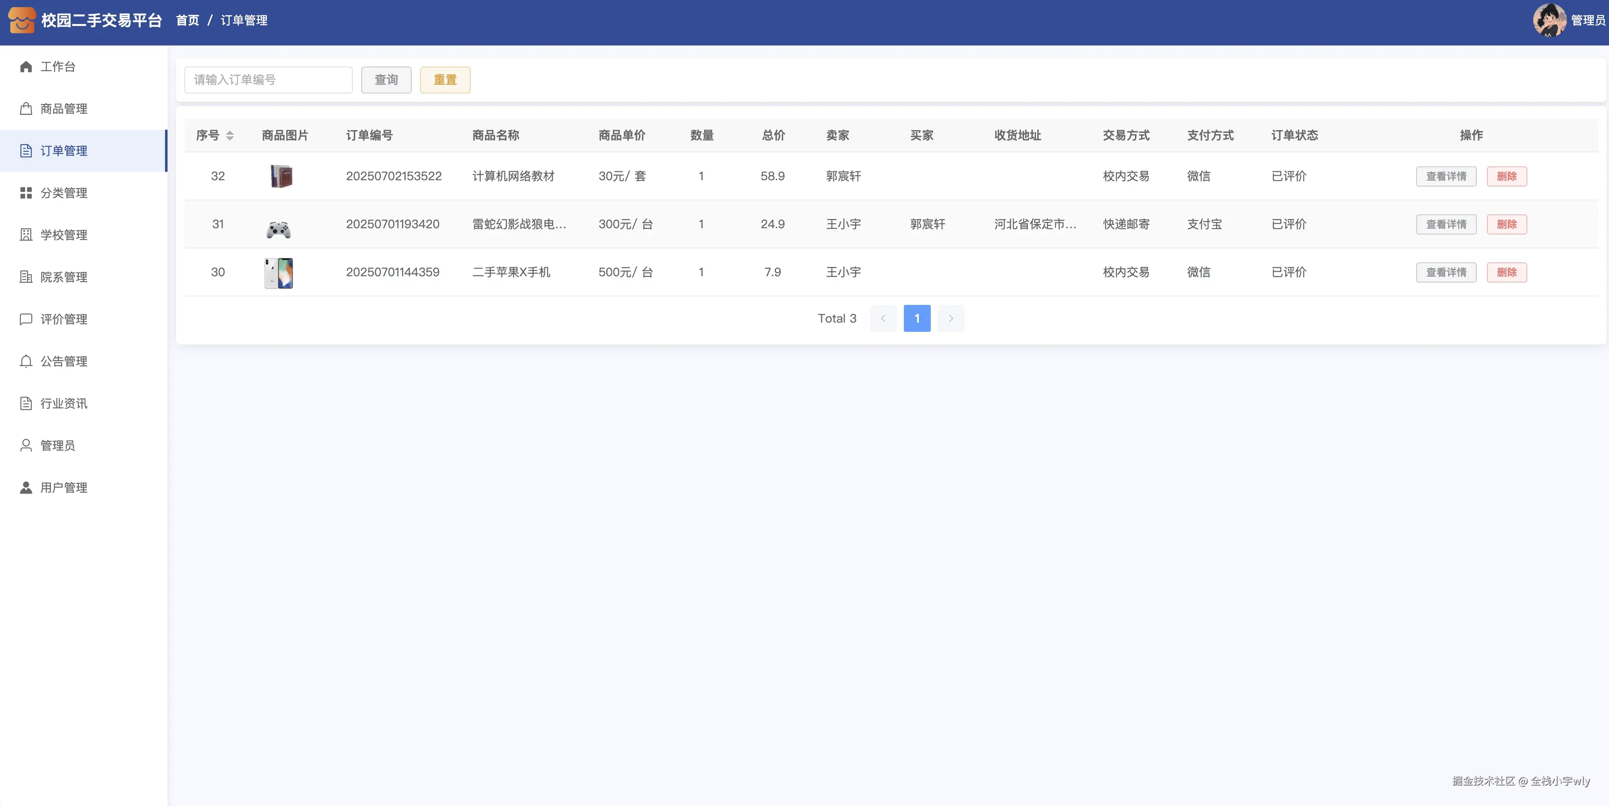
Task: Click the 查询 search button
Action: coord(386,80)
